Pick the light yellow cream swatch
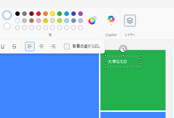Image resolution: width=174 pixels, height=118 pixels. click(53, 21)
